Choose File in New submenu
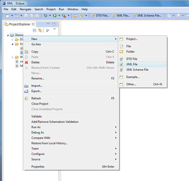Image resolution: width=189 pixels, height=181 pixels. click(143, 46)
